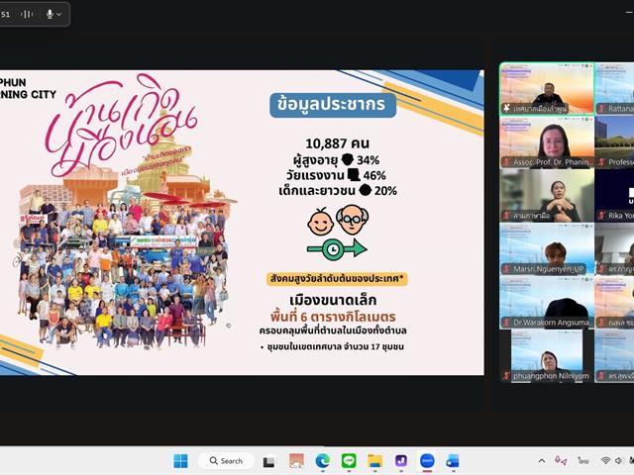Open Task View from the taskbar
Screen dimensions: 634x475
(x=268, y=462)
